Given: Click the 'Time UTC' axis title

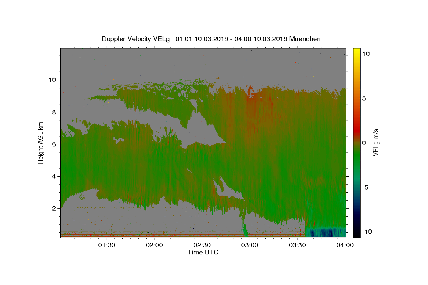Looking at the screenshot, I should pyautogui.click(x=203, y=252).
